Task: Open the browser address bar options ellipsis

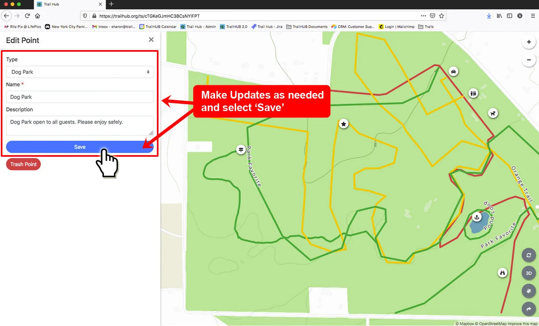Action: (423, 16)
